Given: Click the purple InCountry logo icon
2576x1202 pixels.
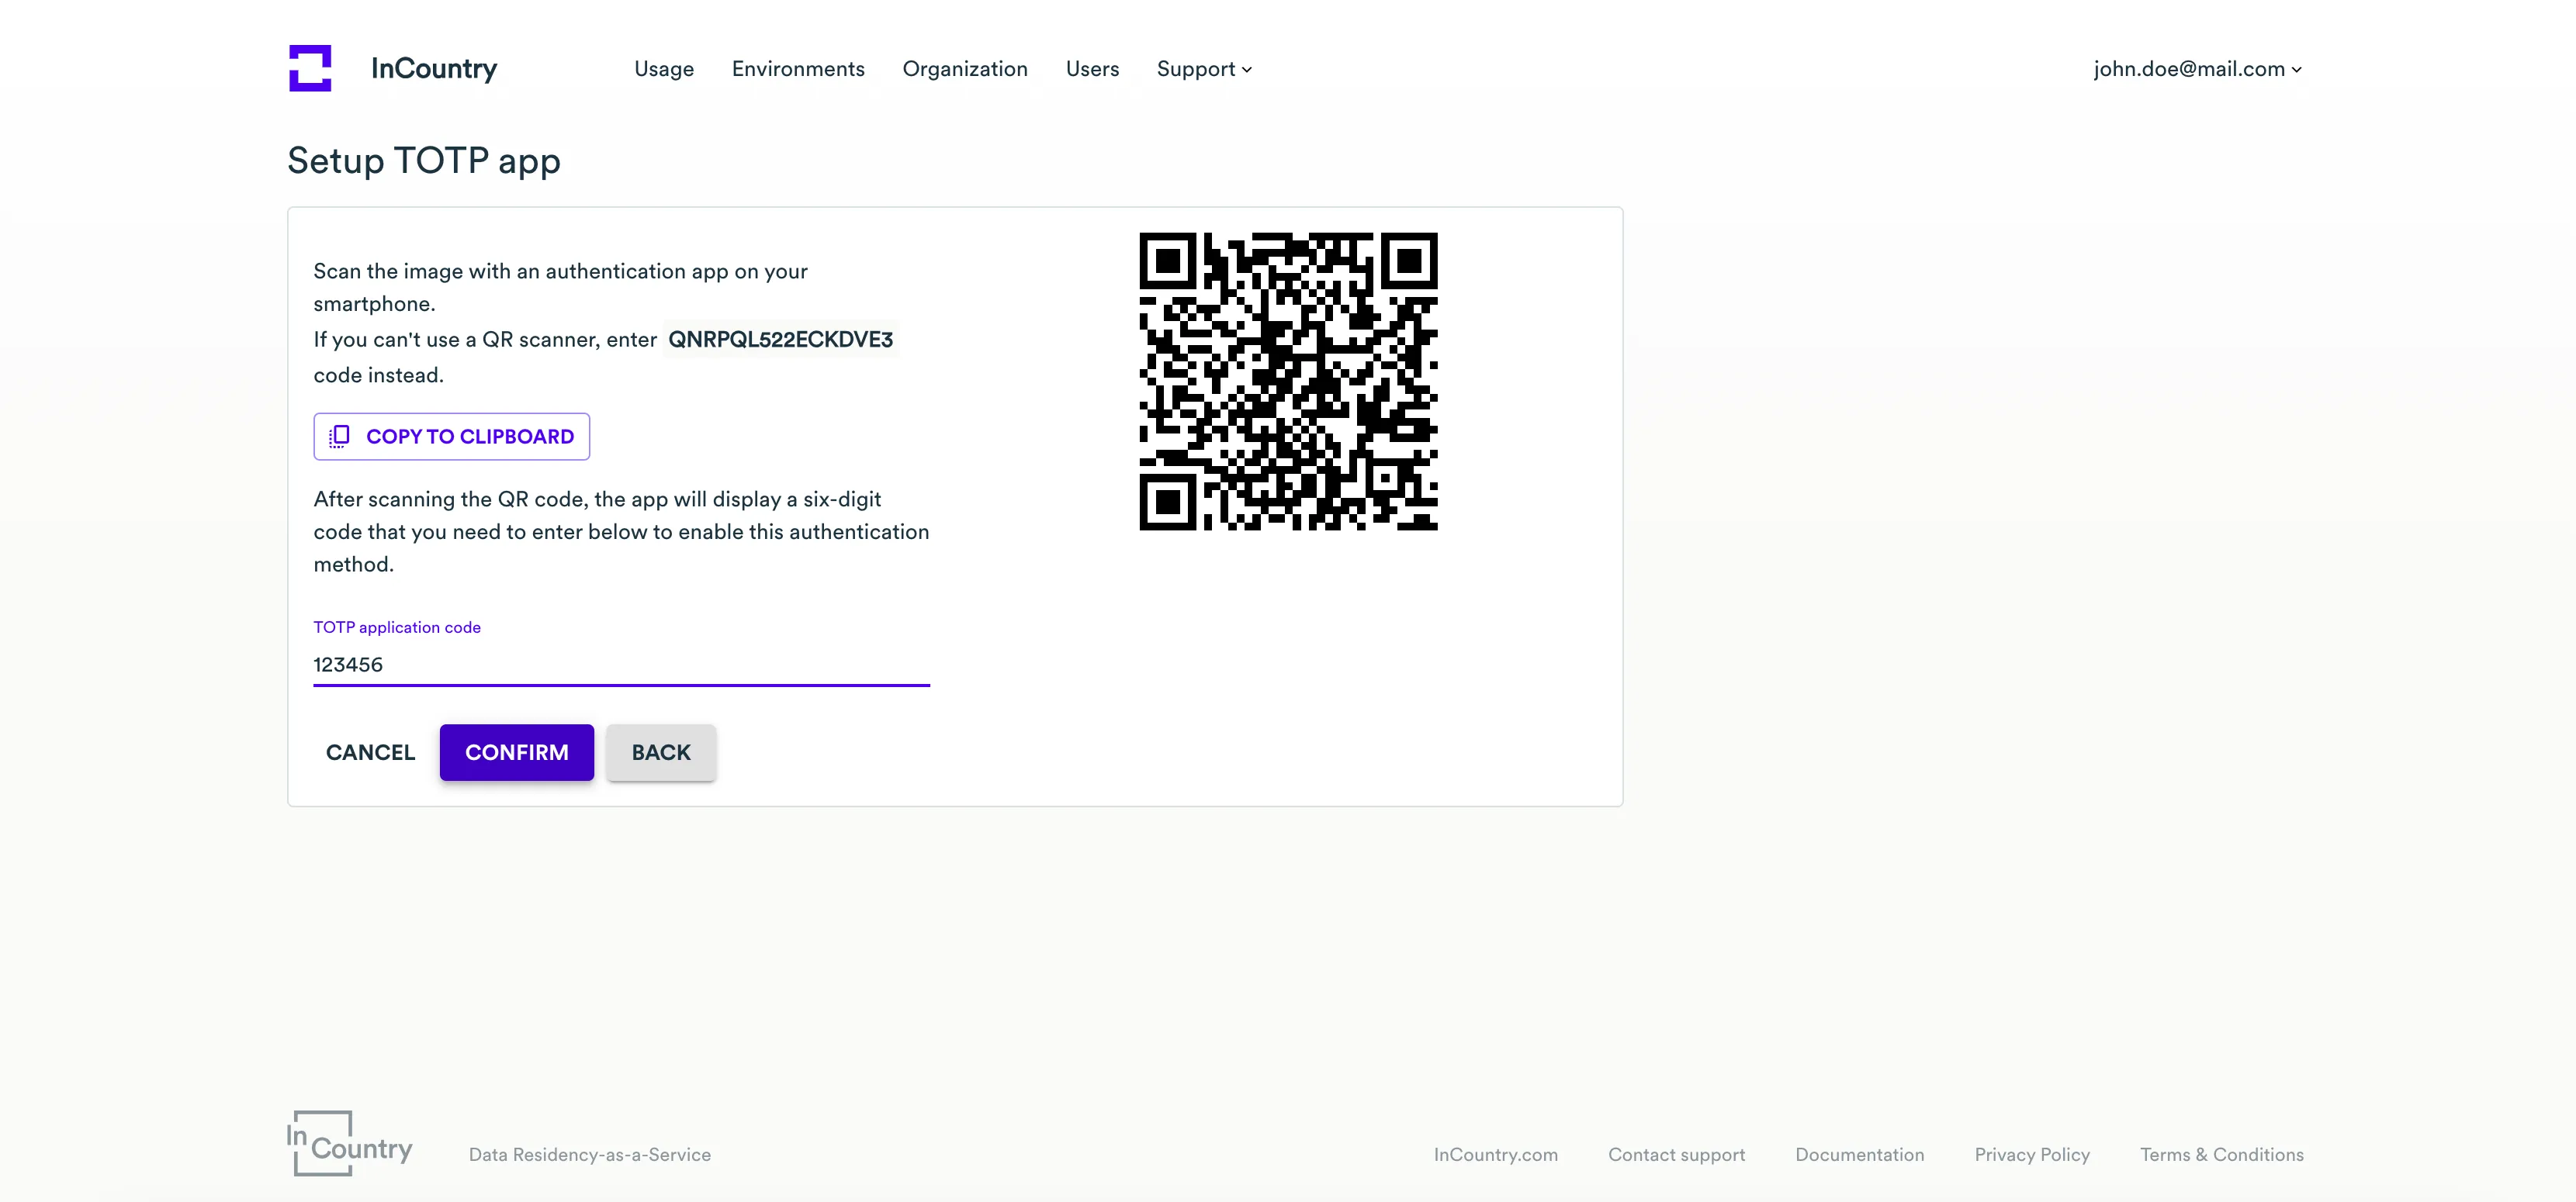Looking at the screenshot, I should (310, 68).
